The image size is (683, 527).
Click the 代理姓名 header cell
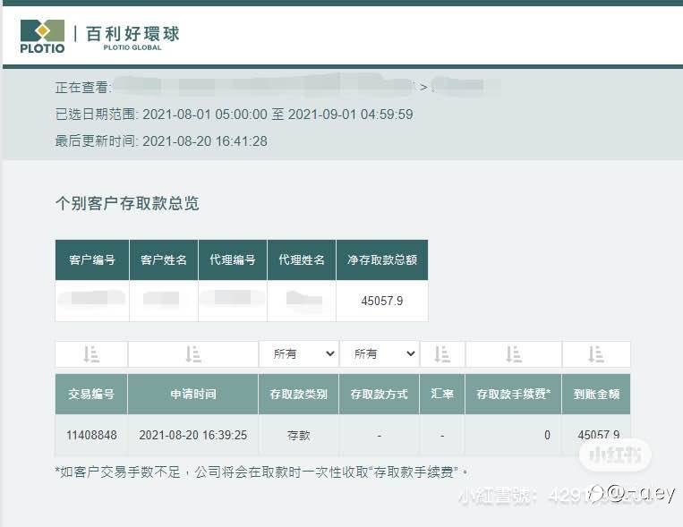pyautogui.click(x=302, y=259)
